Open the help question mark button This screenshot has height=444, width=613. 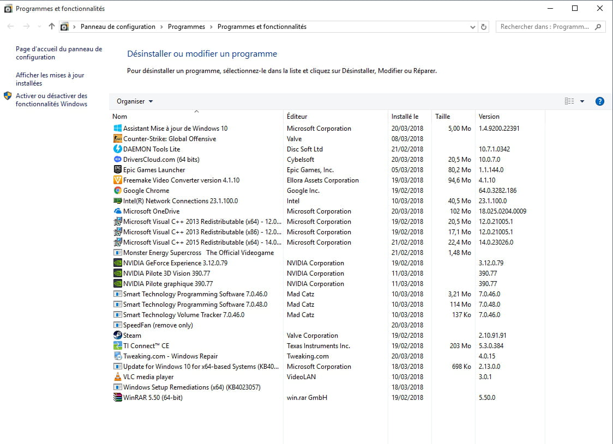(x=599, y=101)
